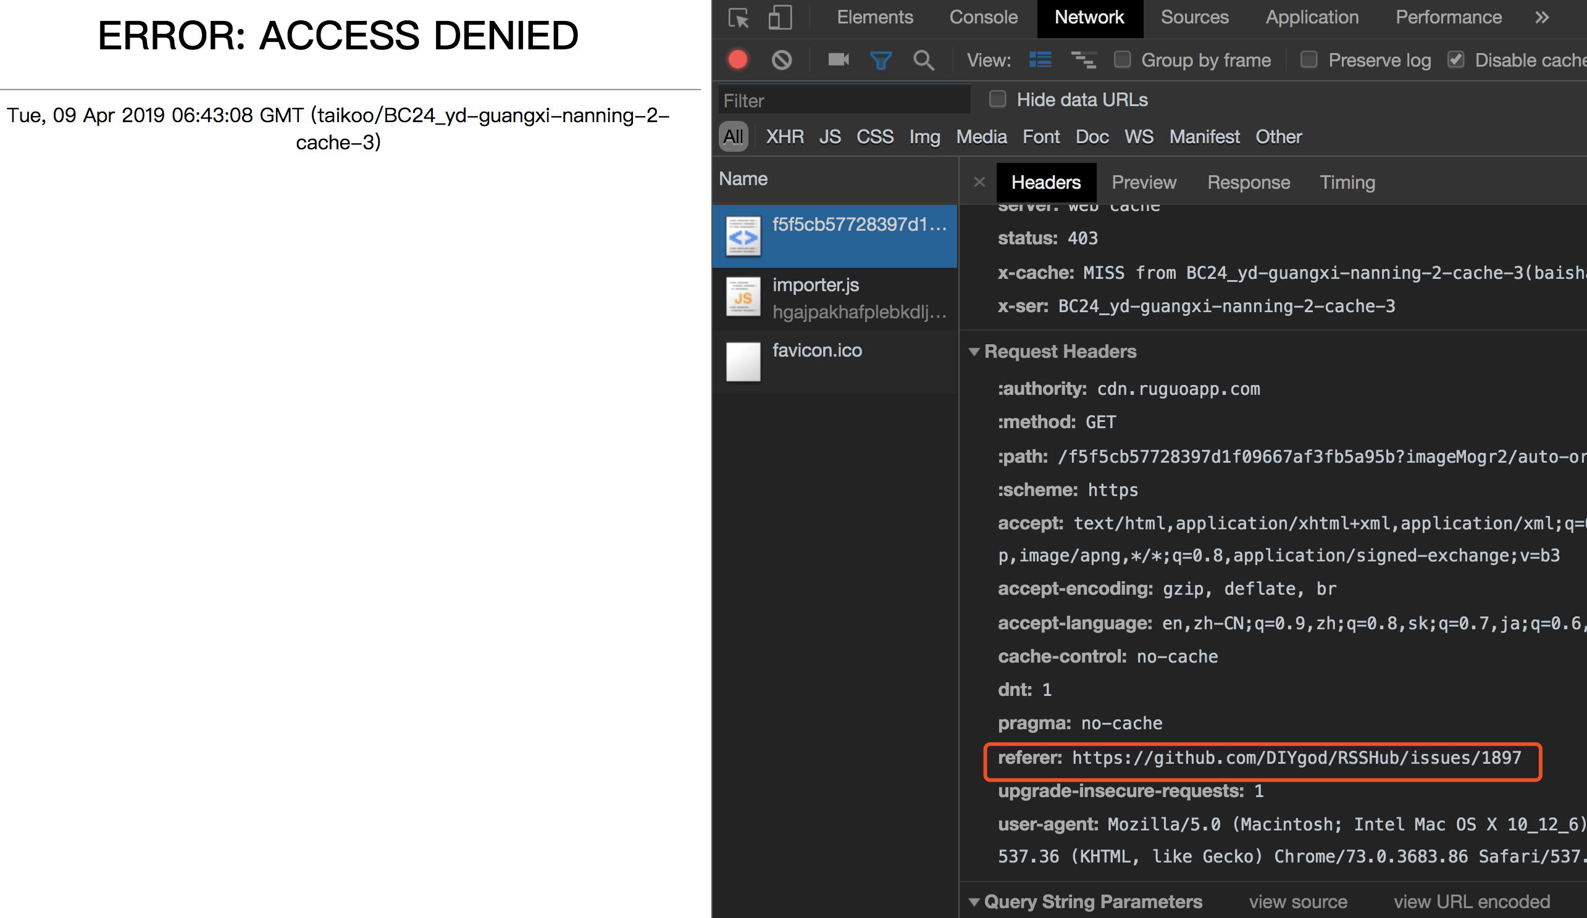Filter requests by XHR
This screenshot has width=1587, height=918.
pos(785,136)
